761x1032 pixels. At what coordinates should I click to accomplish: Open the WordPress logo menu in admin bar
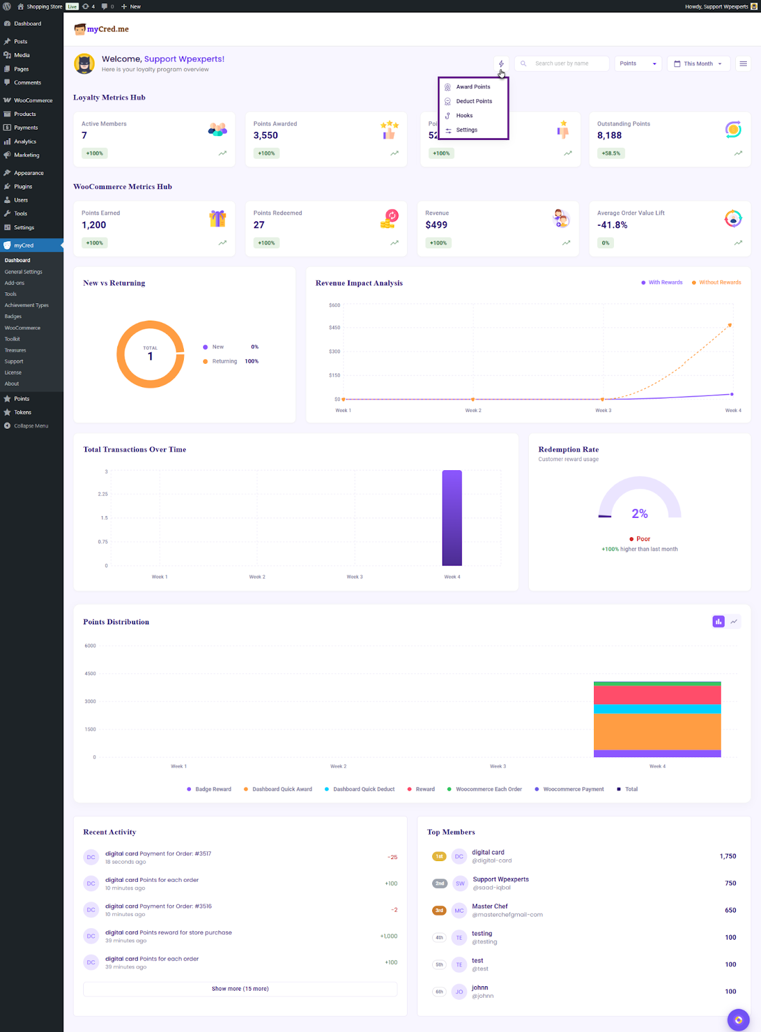[6, 6]
